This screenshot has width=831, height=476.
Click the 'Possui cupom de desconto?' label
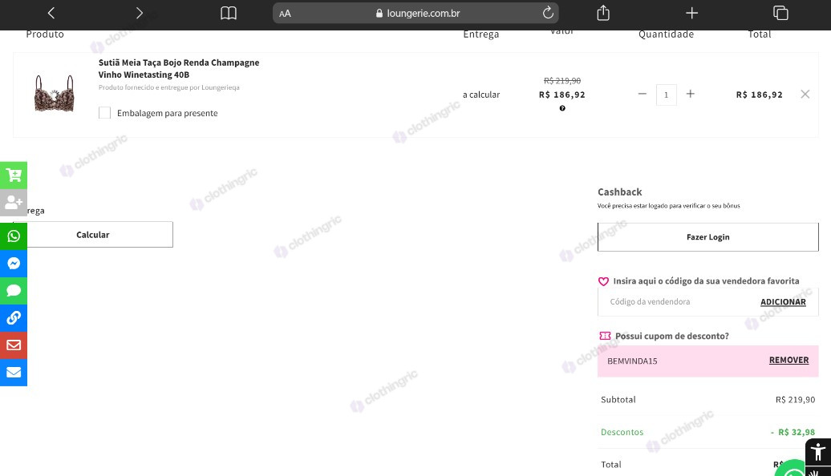(x=672, y=337)
